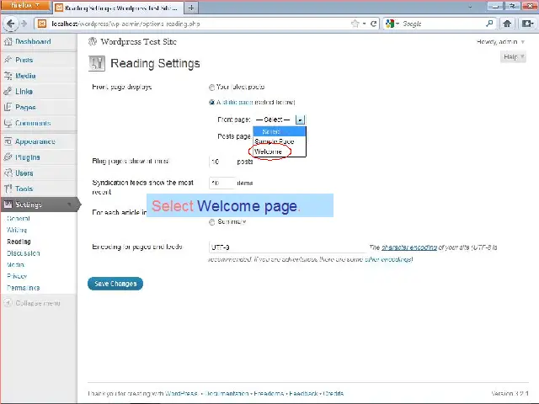Click the Syndication feeds items field

pyautogui.click(x=221, y=183)
